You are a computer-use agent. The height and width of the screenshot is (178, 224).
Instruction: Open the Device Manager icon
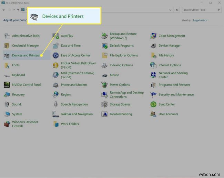click(x=153, y=46)
